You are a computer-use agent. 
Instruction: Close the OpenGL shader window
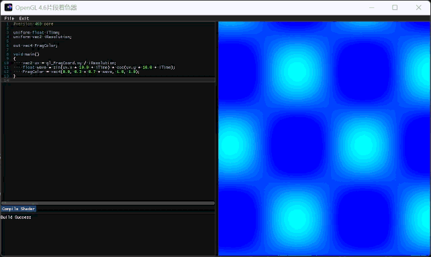click(419, 7)
